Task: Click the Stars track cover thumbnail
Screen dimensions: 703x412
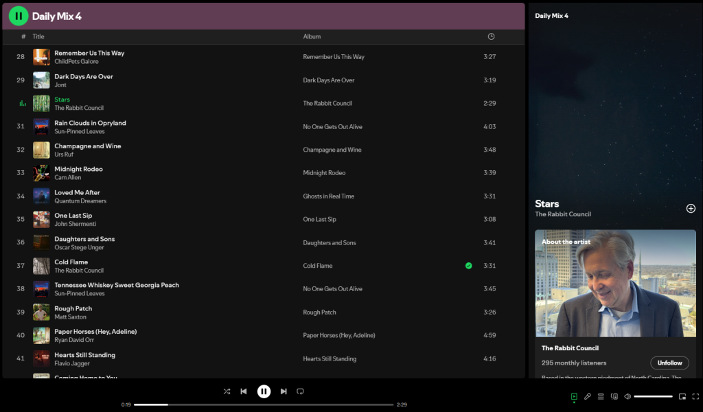Action: click(x=41, y=104)
